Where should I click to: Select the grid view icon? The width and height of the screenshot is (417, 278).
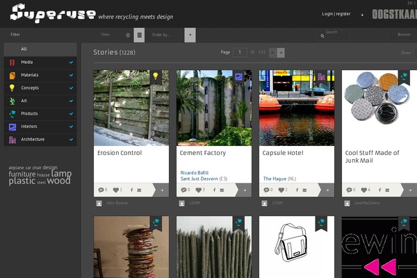(x=140, y=35)
